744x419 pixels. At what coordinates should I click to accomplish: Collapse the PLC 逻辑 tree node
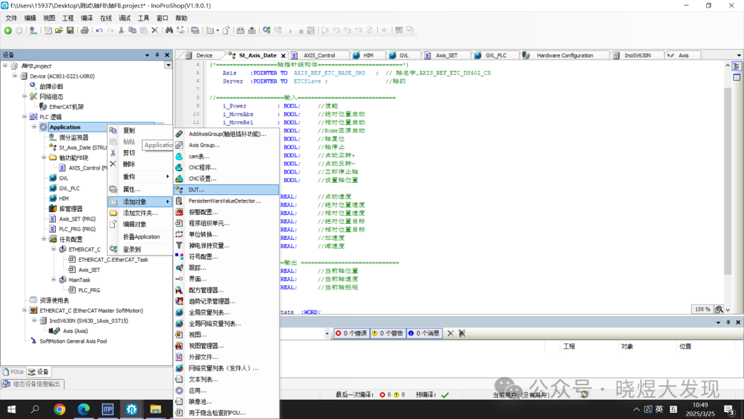tap(24, 117)
